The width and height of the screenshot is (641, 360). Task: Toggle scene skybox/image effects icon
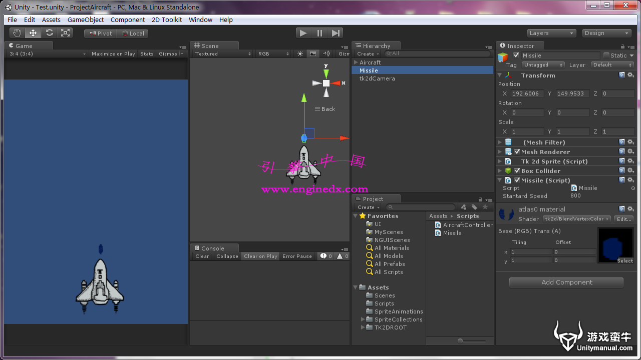point(313,53)
